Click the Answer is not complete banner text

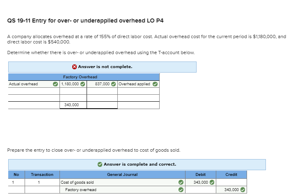pyautogui.click(x=105, y=67)
